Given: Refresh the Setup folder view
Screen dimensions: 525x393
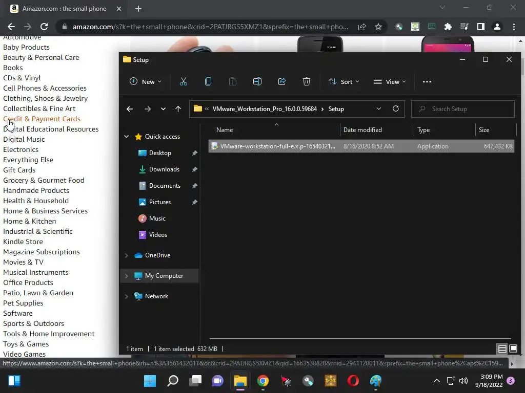Looking at the screenshot, I should pyautogui.click(x=396, y=108).
